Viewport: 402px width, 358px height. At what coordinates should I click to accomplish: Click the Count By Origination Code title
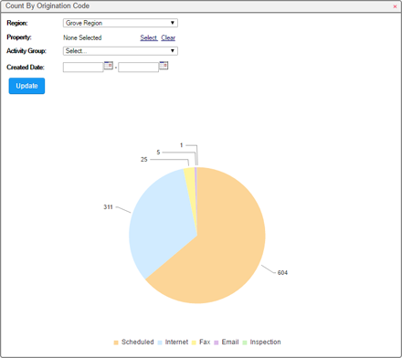click(x=48, y=5)
